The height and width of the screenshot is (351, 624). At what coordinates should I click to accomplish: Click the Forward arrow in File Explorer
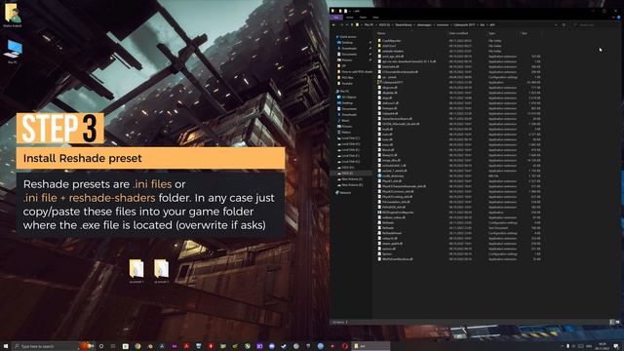[341, 24]
